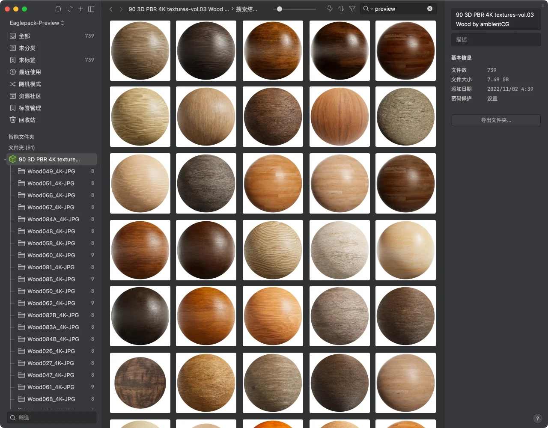Open 标签管理 in the sidebar
This screenshot has width=548, height=428.
tap(51, 108)
